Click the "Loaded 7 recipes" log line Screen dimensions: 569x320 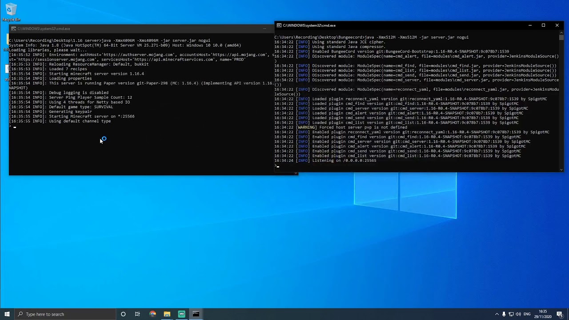48,69
